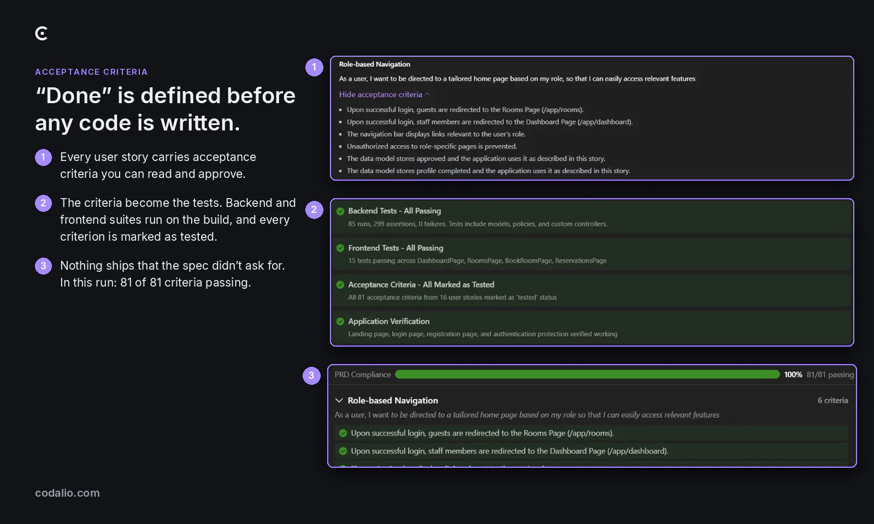This screenshot has height=524, width=874.
Task: Click the green PRD Compliance progress bar
Action: pyautogui.click(x=587, y=374)
